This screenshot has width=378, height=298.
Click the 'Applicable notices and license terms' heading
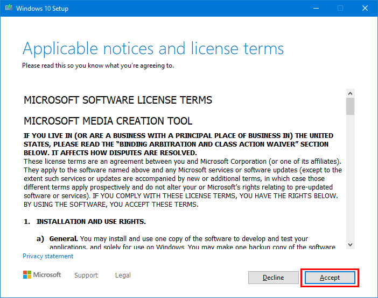click(153, 49)
